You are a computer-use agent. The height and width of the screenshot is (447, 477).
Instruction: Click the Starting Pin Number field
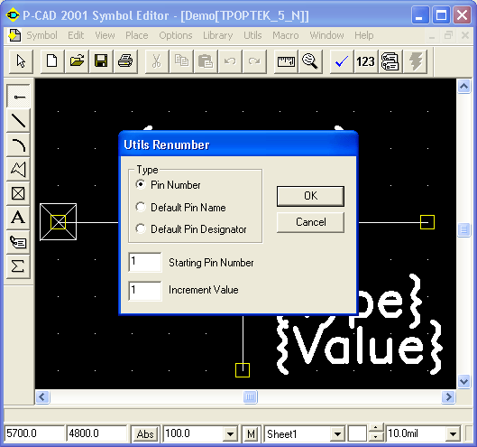click(x=145, y=262)
